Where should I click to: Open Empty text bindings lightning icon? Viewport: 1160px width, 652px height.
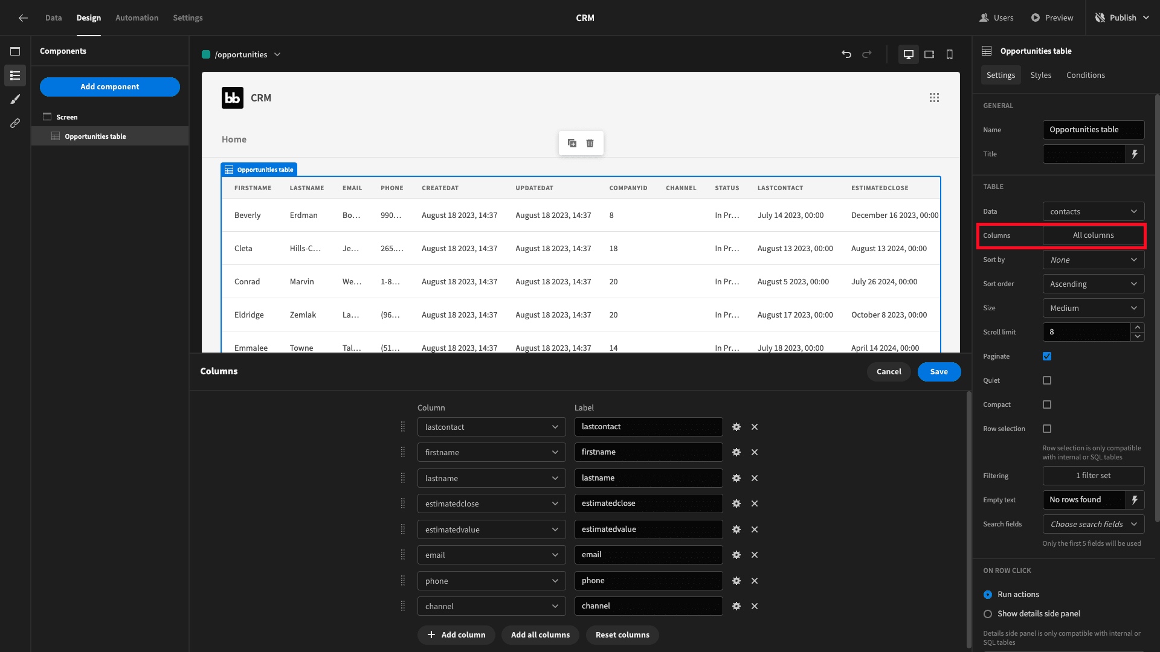1135,500
